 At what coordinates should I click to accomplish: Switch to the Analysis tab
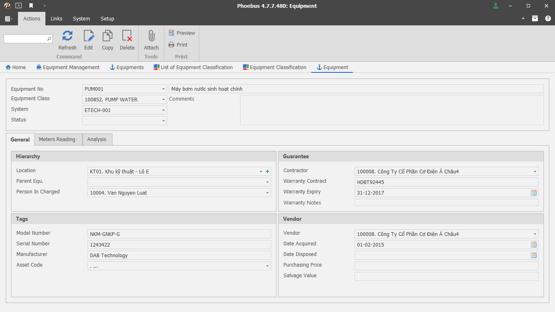click(x=97, y=139)
